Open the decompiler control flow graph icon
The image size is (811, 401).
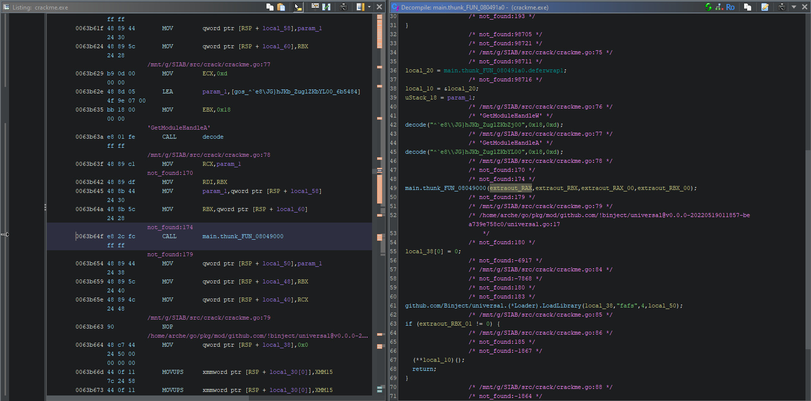tap(719, 7)
